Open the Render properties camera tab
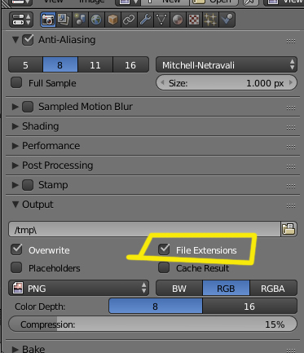The height and width of the screenshot is (353, 304). (48, 20)
